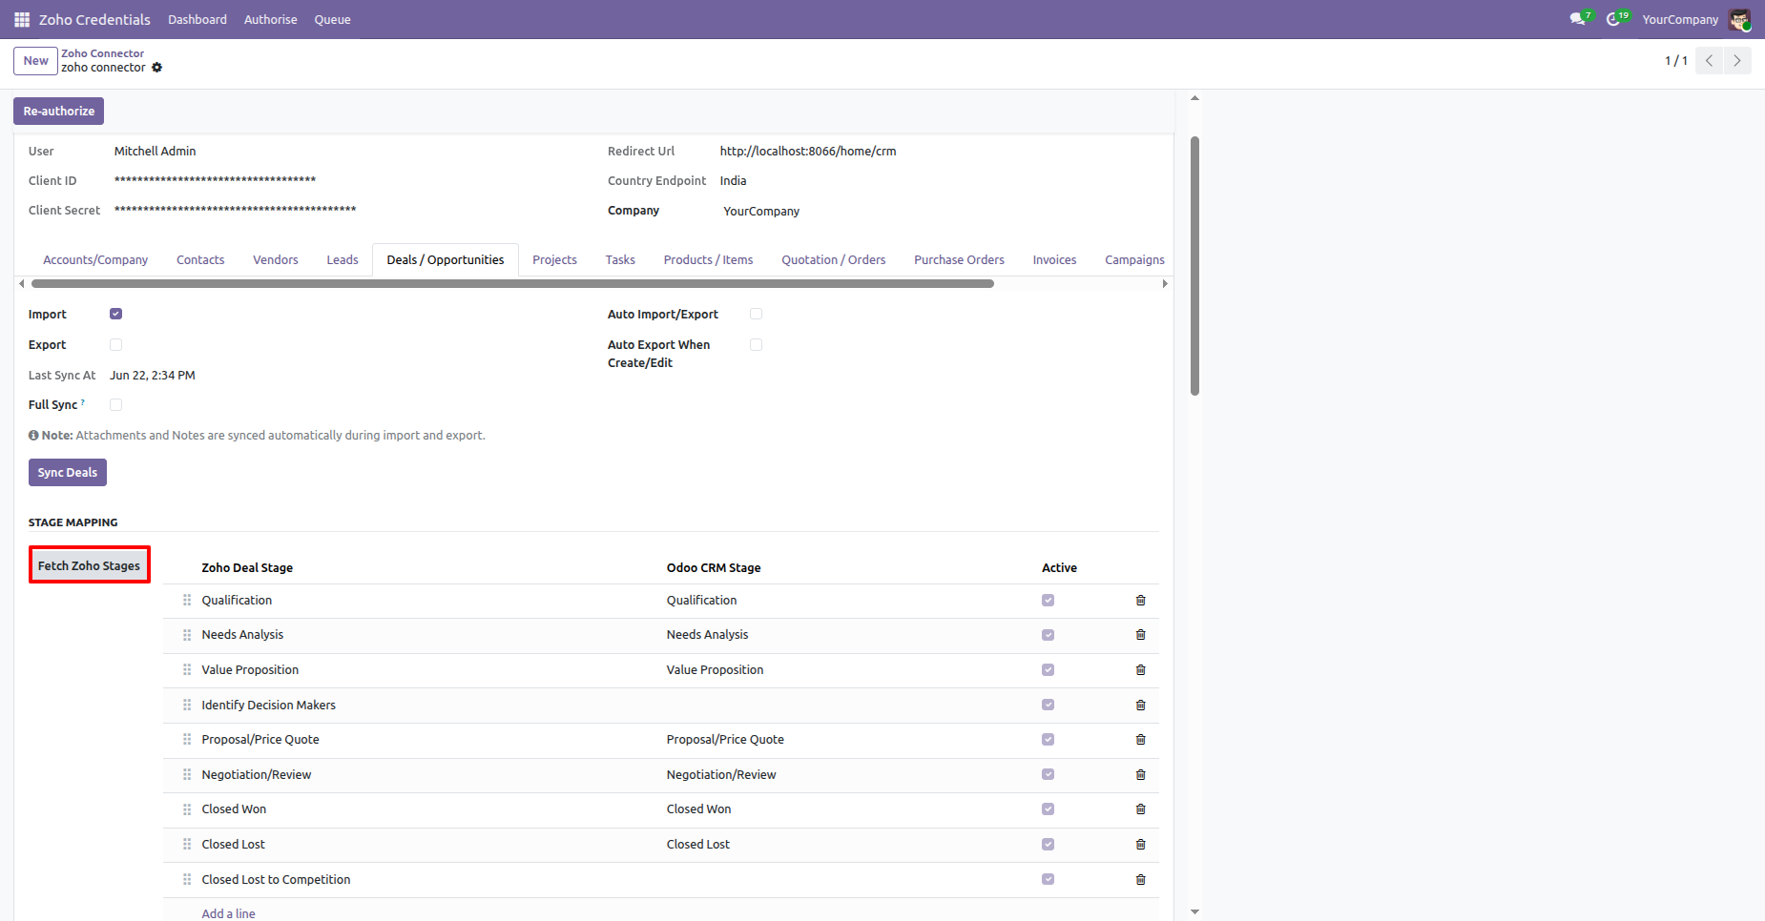The width and height of the screenshot is (1765, 921).
Task: Switch to the Products / Items tab
Action: [x=708, y=260]
